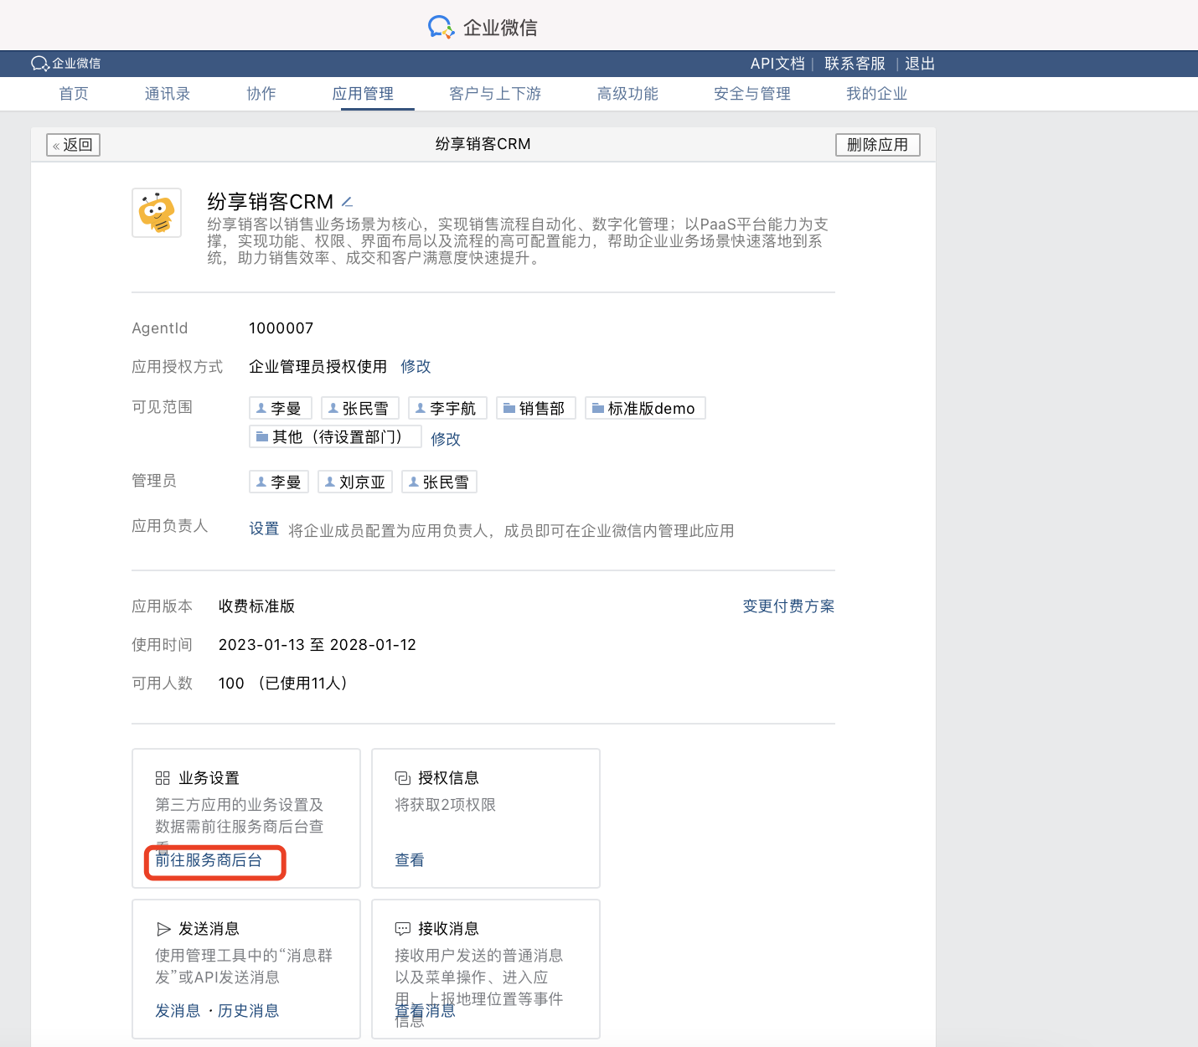Open API文档 link

[777, 64]
